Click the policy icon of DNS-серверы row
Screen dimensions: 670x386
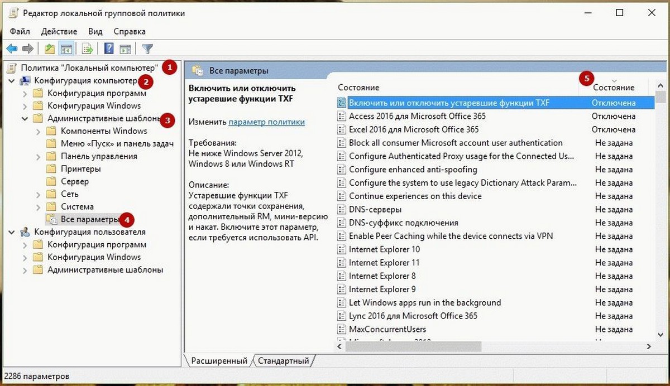click(342, 209)
